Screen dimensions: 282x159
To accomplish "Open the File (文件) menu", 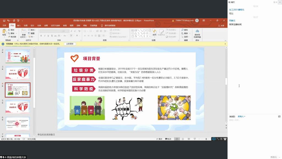I will coord(4,25).
